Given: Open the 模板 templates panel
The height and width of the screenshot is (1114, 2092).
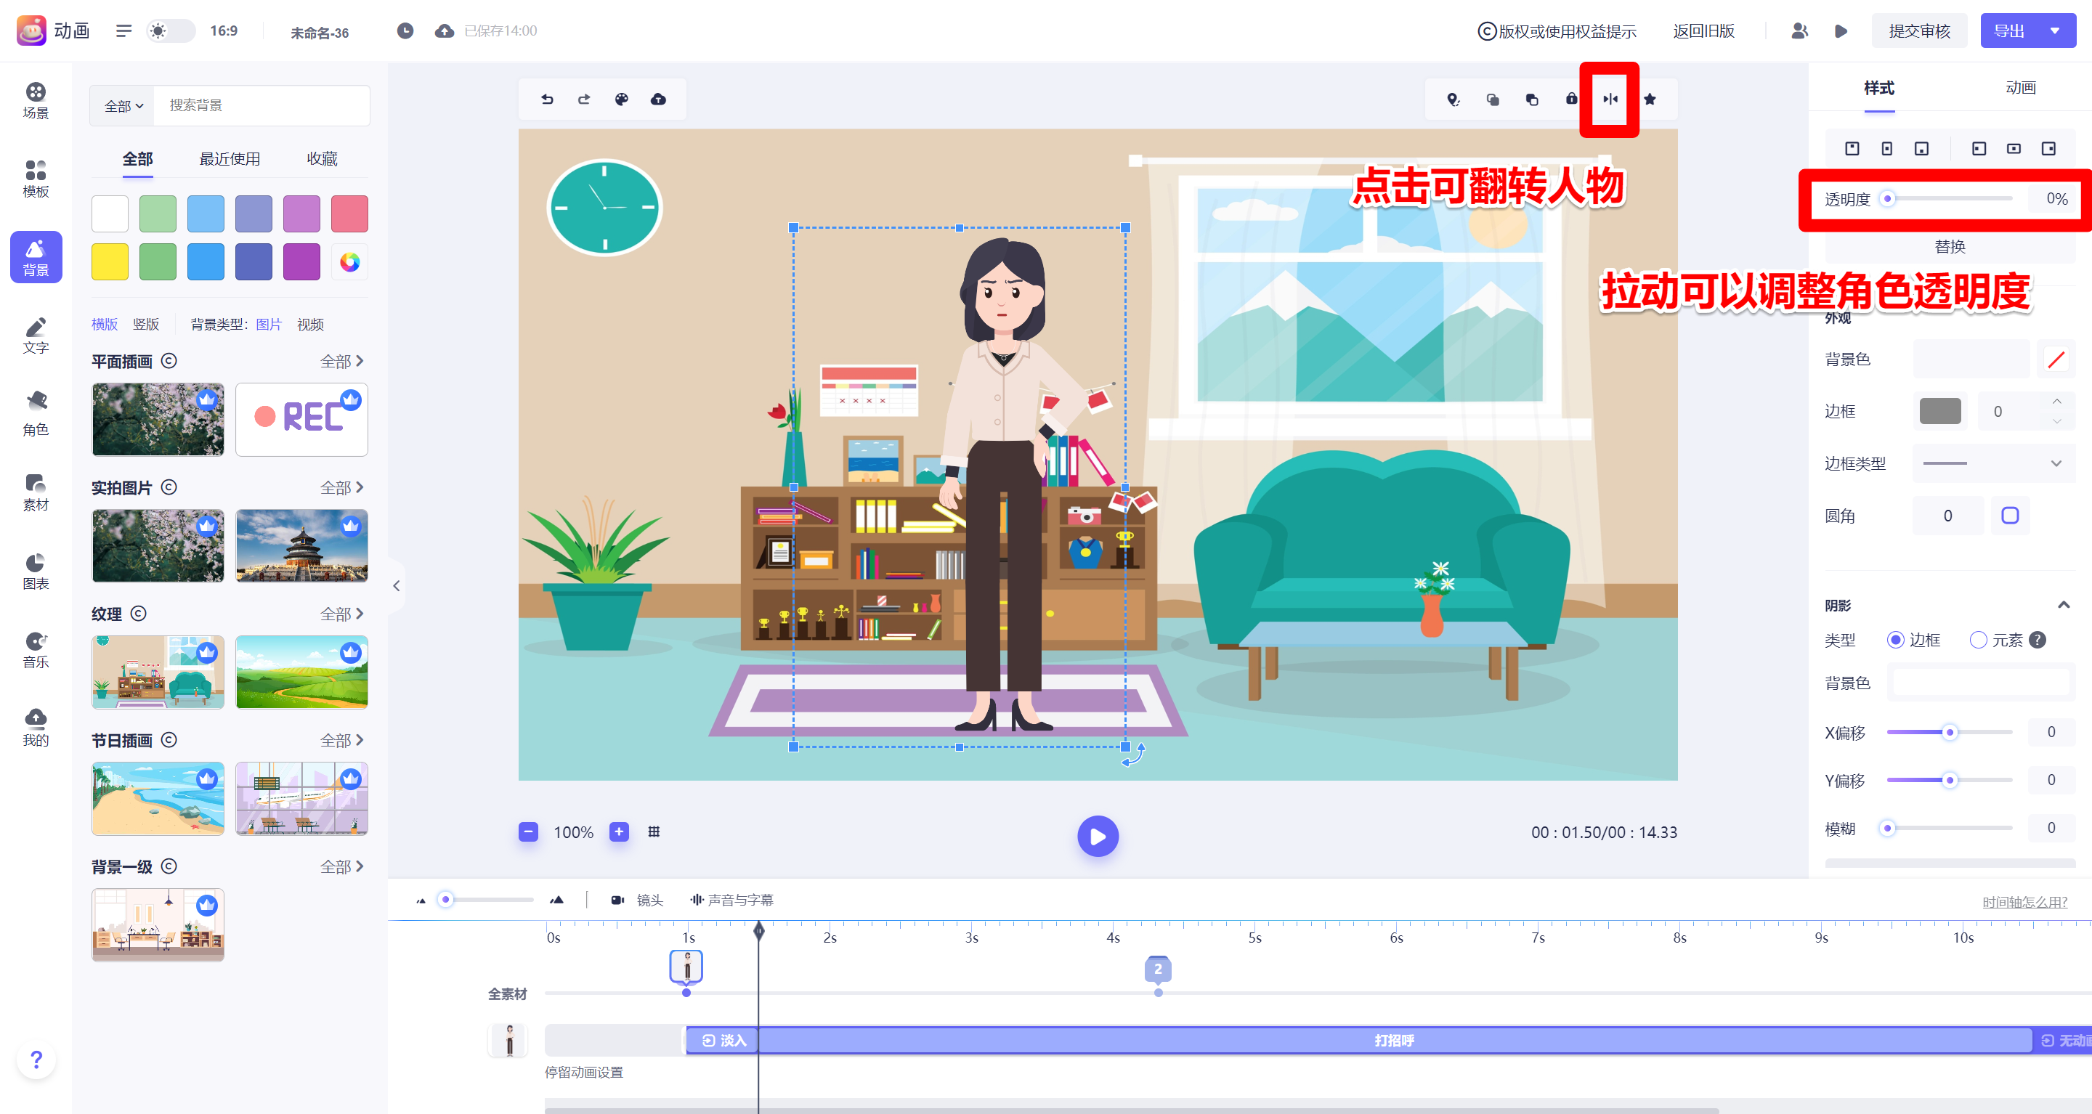Looking at the screenshot, I should pos(36,179).
